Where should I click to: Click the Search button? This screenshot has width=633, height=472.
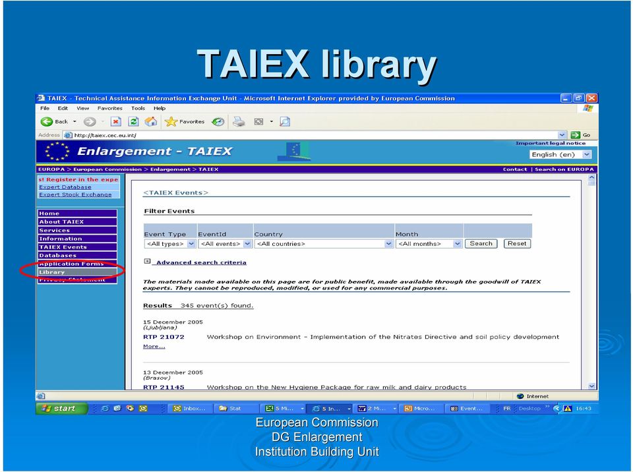click(481, 243)
